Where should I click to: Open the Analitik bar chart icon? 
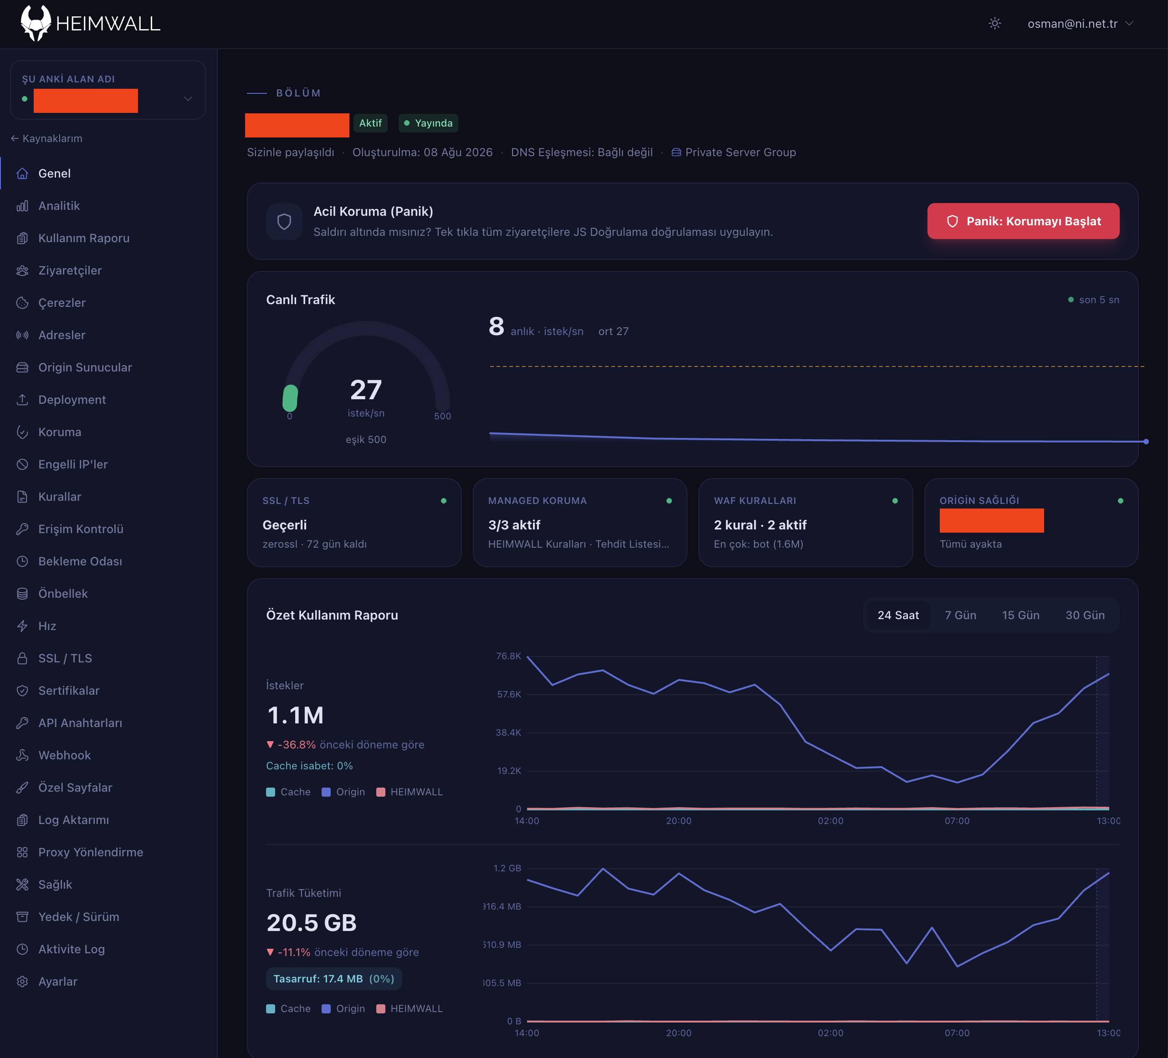tap(23, 206)
